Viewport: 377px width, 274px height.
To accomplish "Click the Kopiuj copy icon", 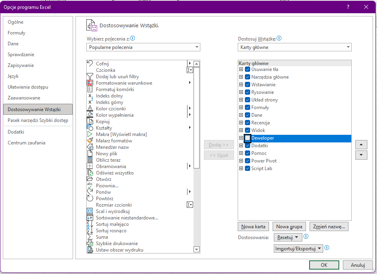I will (90, 121).
